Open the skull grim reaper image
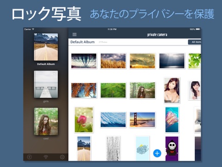This screenshot has height=167, width=222. point(172,148)
